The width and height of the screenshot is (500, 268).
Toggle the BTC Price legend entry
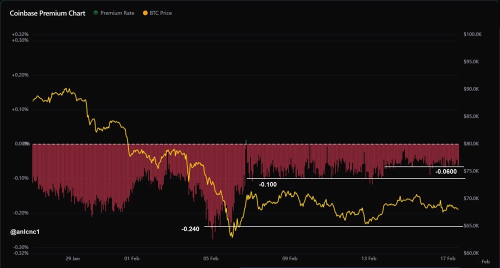[157, 13]
